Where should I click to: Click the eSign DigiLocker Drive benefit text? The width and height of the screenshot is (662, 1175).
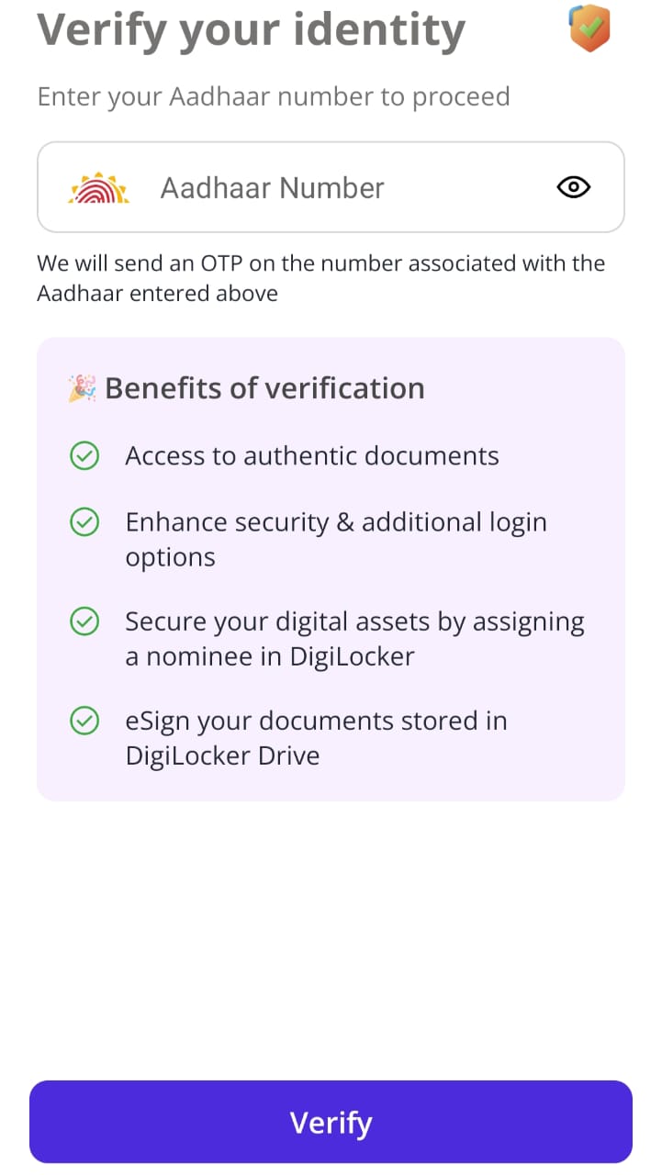(x=316, y=738)
